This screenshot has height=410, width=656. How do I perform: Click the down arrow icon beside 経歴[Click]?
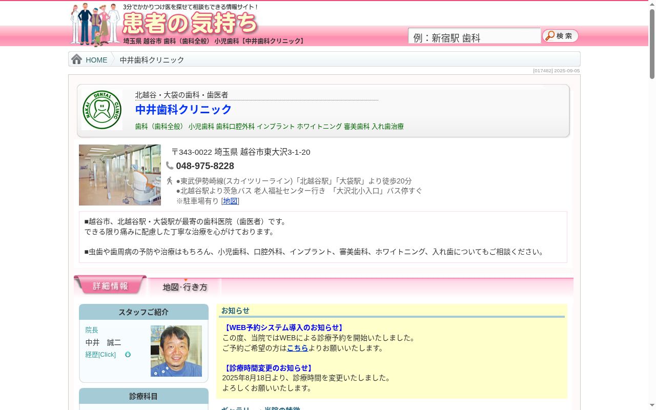(128, 355)
